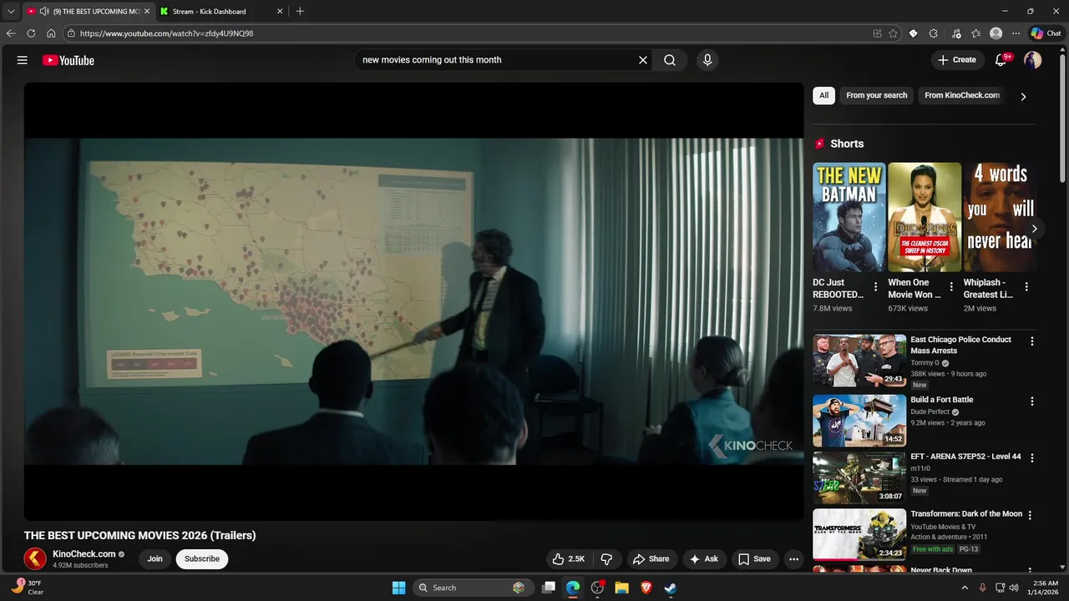Screen dimensions: 1069x601
Task: Open browser settings and more ellipsis
Action: pos(1016,33)
